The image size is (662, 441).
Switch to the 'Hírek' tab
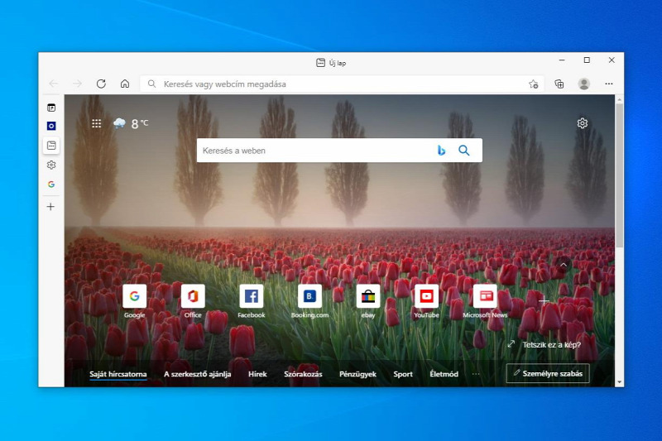[x=257, y=374]
